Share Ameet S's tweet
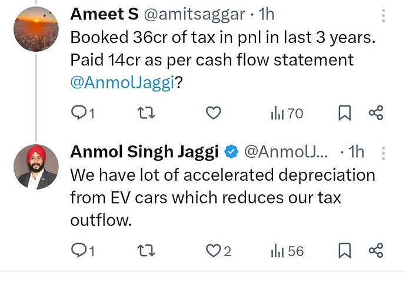The image size is (406, 282). pos(376,113)
